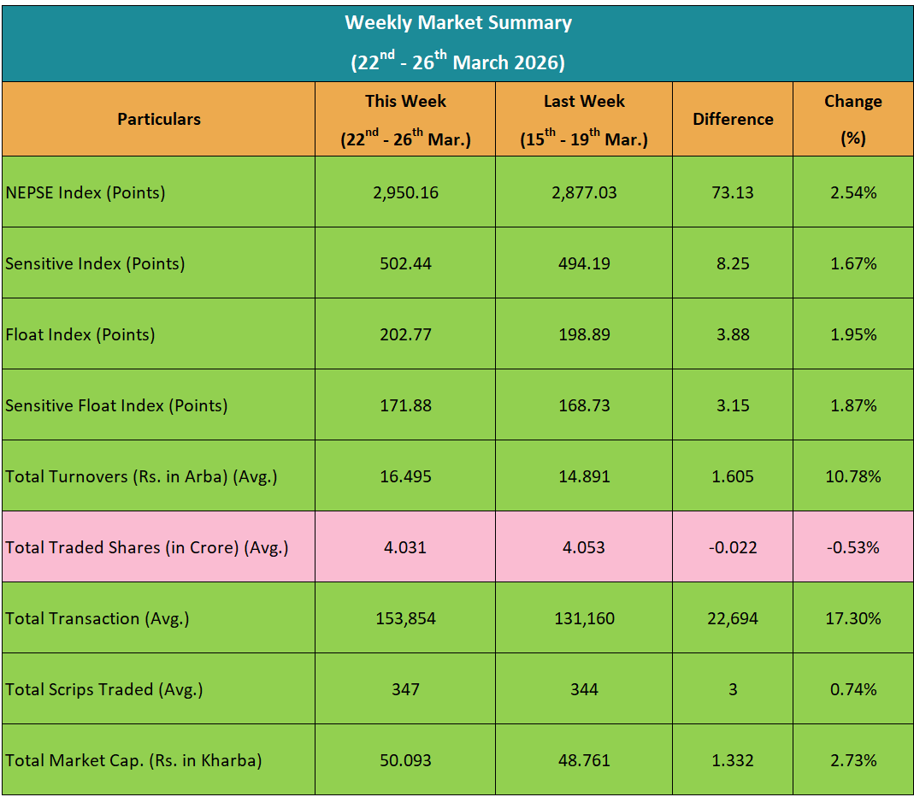Screen dimensions: 914x797
Task: Click the Sensitive Float Index row label
Action: tap(116, 405)
